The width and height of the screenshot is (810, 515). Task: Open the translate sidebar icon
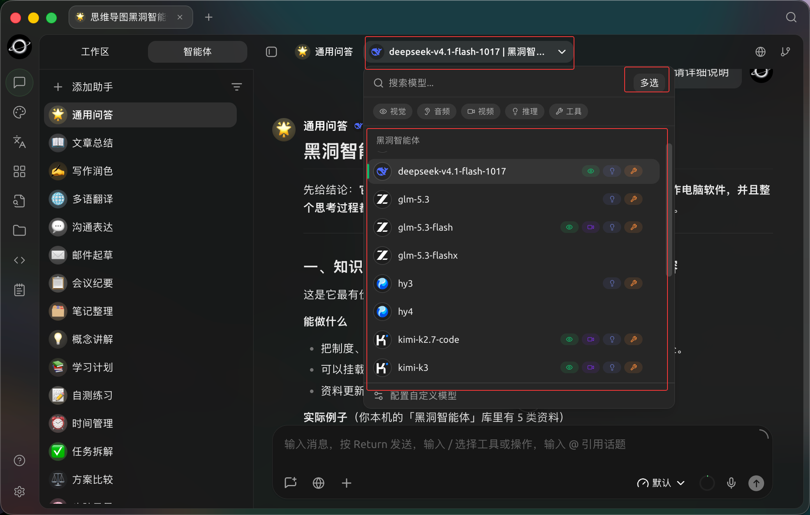[19, 142]
